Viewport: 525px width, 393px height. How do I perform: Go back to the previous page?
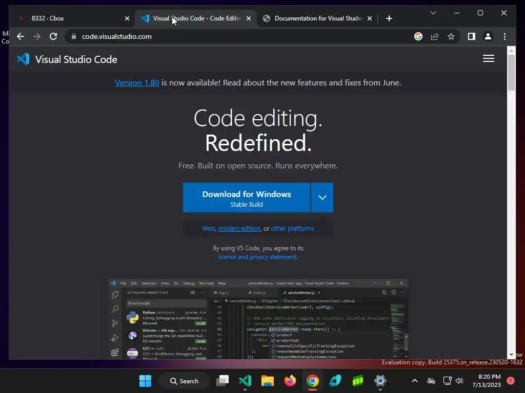[x=21, y=36]
